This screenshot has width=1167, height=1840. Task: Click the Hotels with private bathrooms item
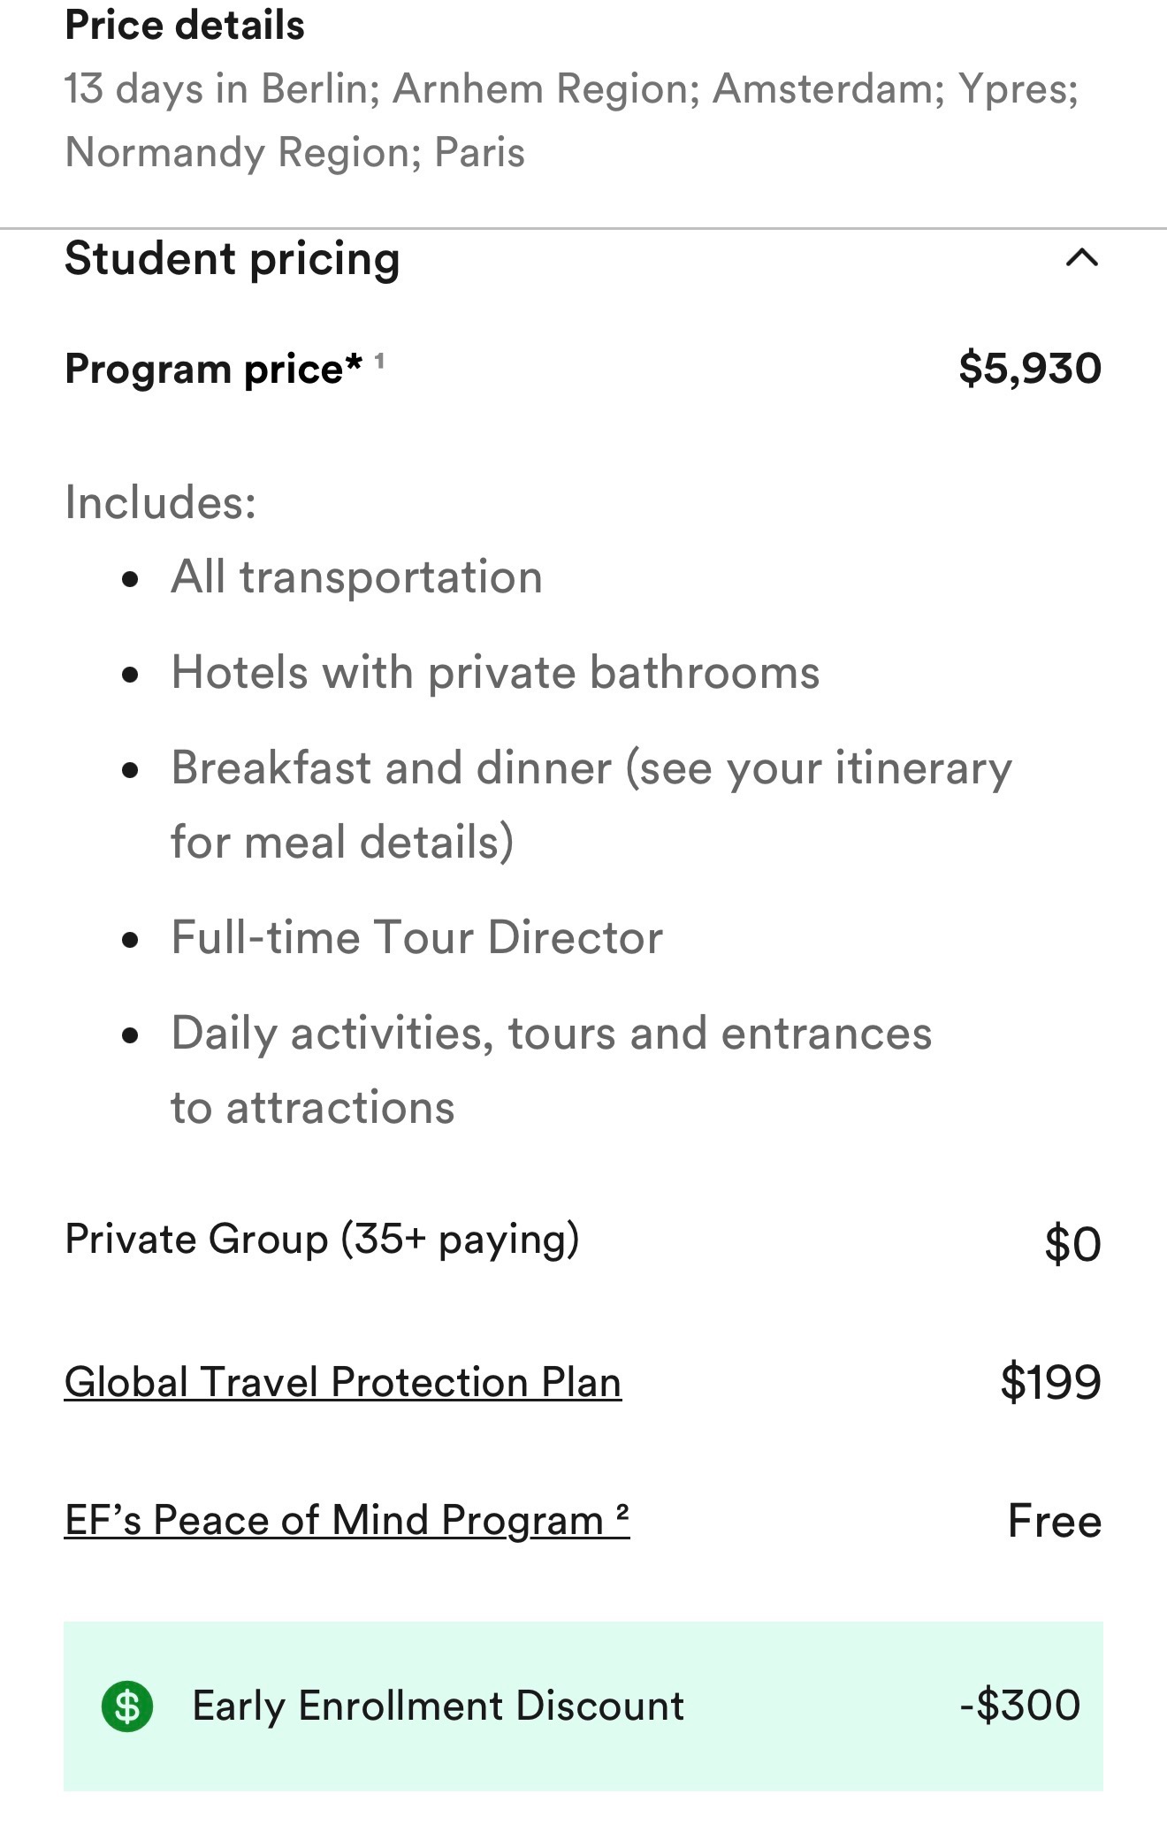(x=495, y=673)
